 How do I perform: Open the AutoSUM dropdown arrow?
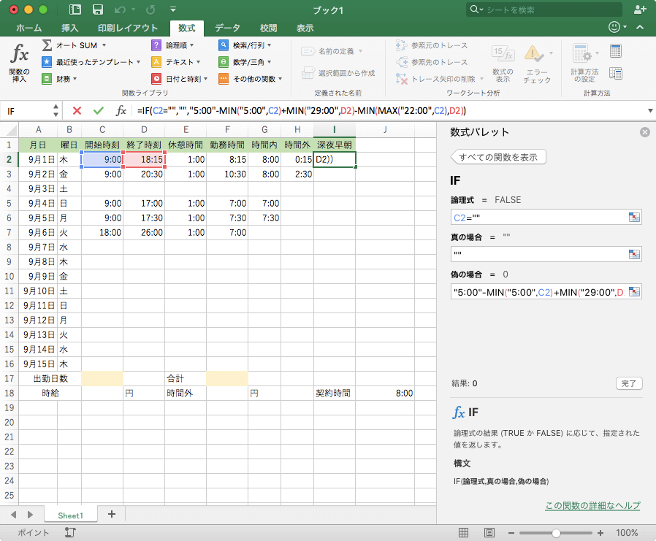click(104, 45)
